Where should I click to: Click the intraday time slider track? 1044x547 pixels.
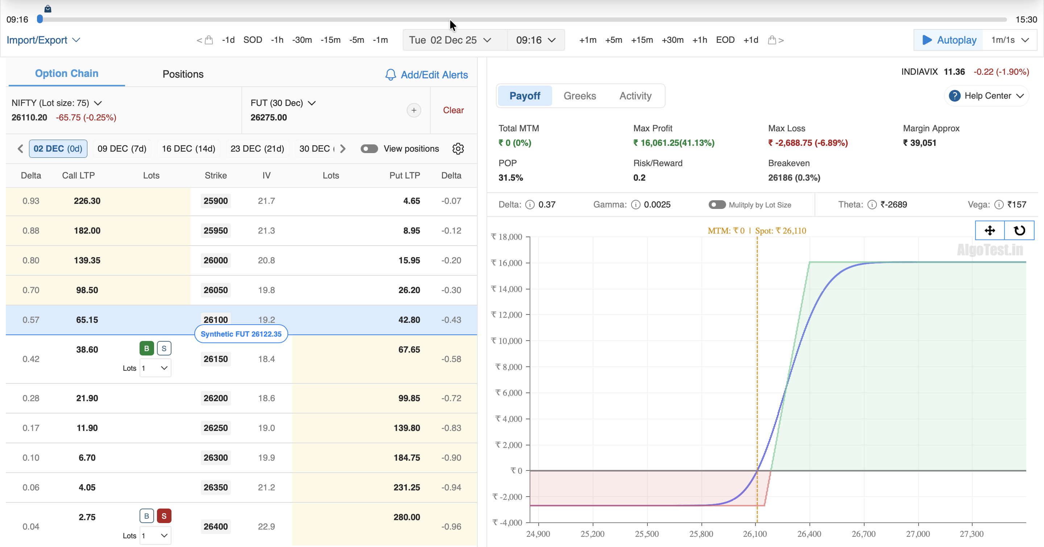(527, 20)
